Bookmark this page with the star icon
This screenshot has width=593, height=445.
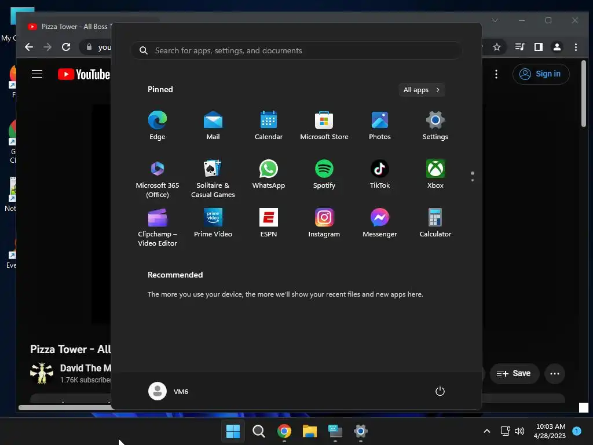coord(496,47)
